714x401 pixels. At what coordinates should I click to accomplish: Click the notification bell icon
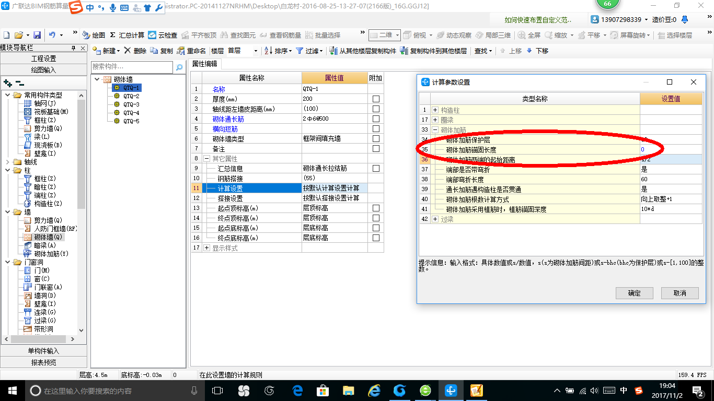[685, 20]
